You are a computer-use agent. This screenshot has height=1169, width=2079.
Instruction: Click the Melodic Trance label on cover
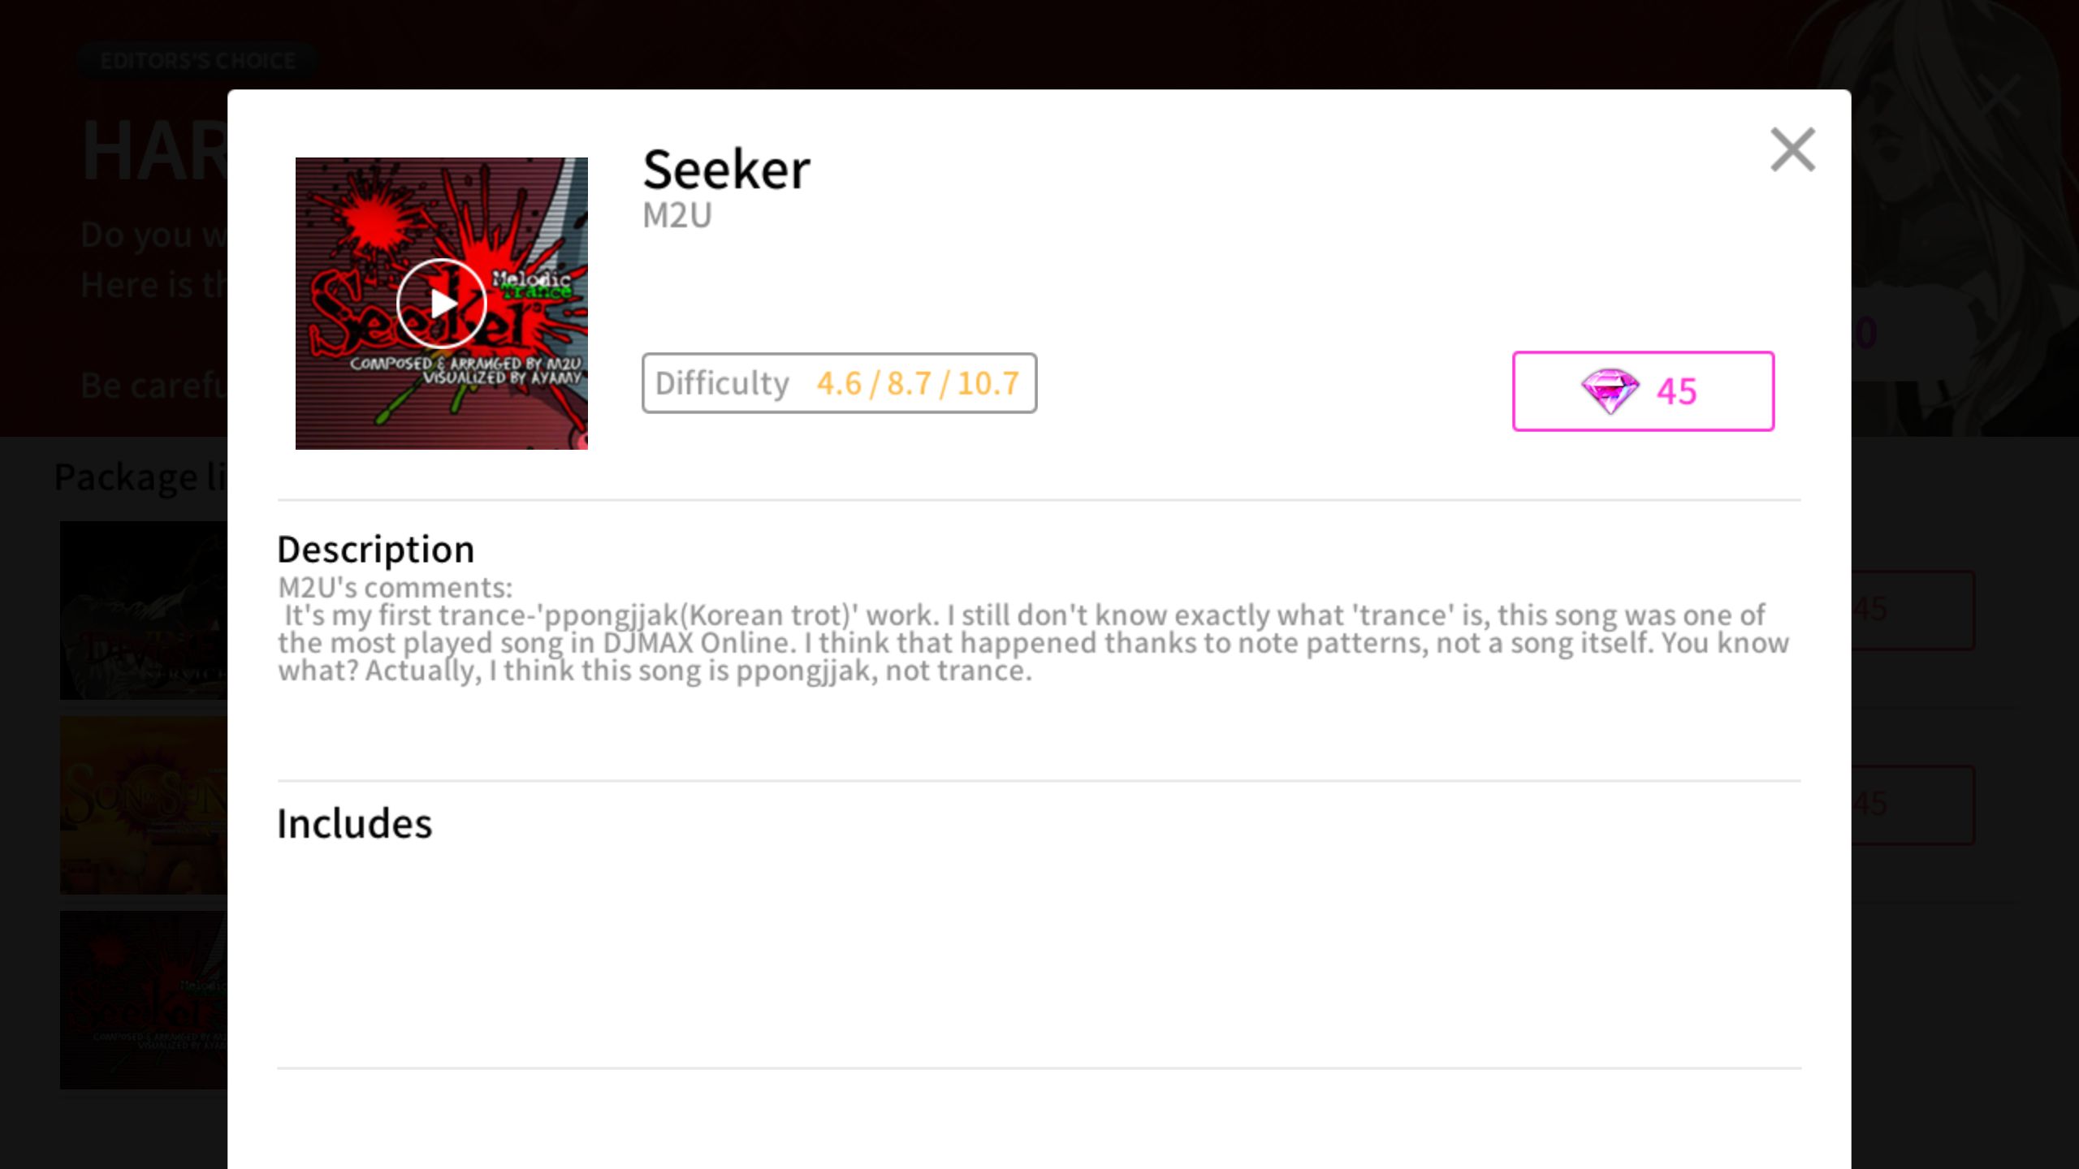coord(532,285)
